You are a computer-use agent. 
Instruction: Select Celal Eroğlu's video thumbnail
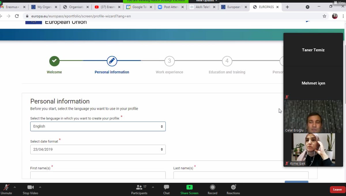(313, 116)
